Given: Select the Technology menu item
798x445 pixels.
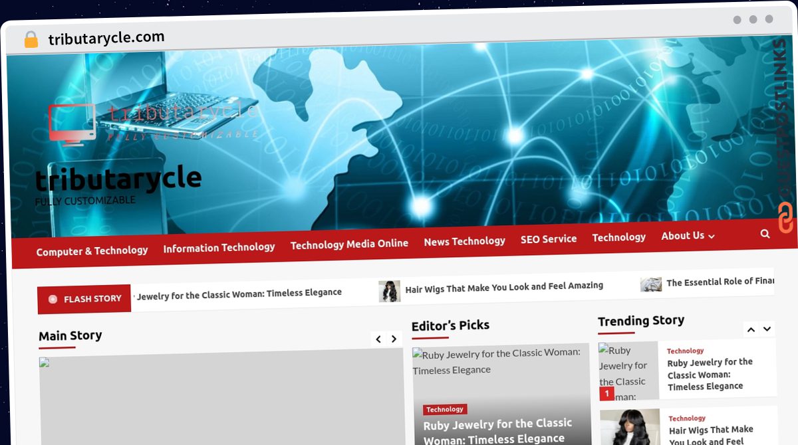Looking at the screenshot, I should coord(618,237).
